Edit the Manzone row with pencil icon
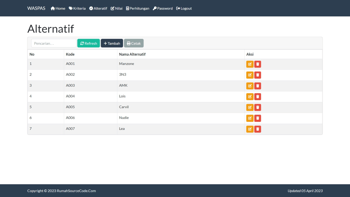The image size is (350, 197). coord(250,64)
